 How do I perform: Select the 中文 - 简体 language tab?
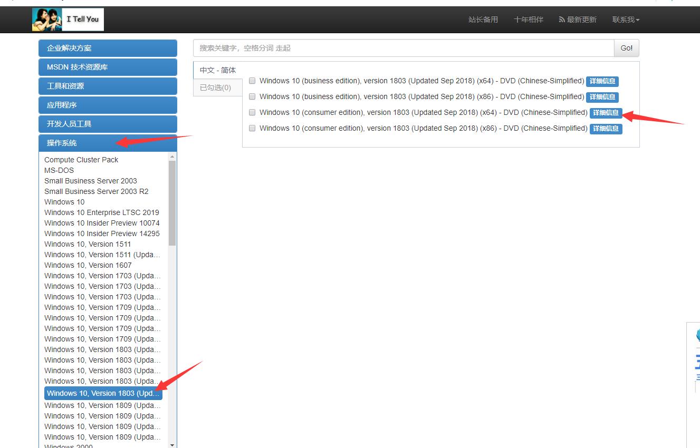click(217, 70)
